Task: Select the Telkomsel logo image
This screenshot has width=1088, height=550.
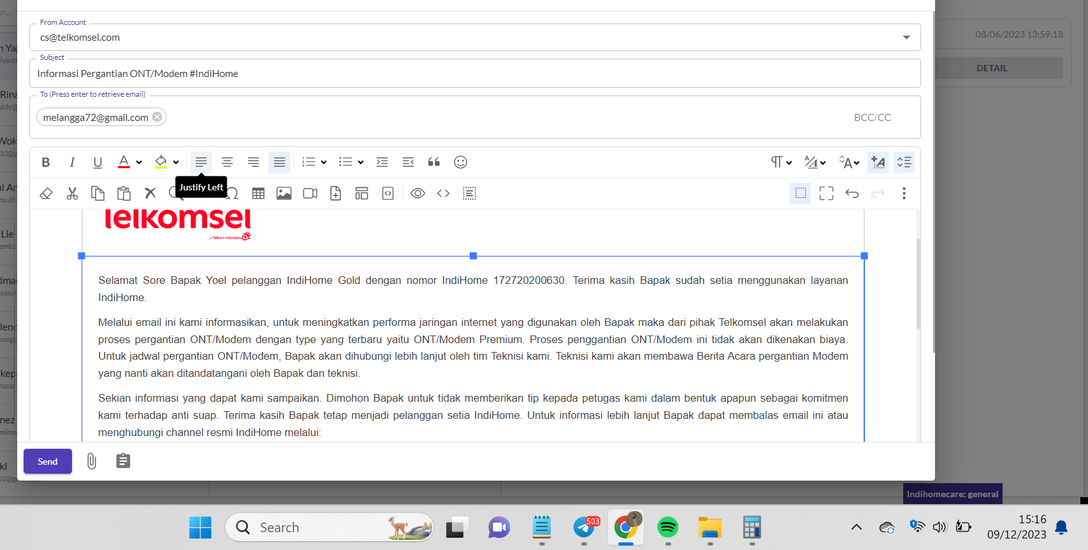Action: pyautogui.click(x=177, y=225)
